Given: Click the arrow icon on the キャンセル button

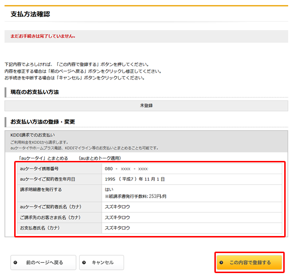Looking at the screenshot, I should [x=84, y=262].
